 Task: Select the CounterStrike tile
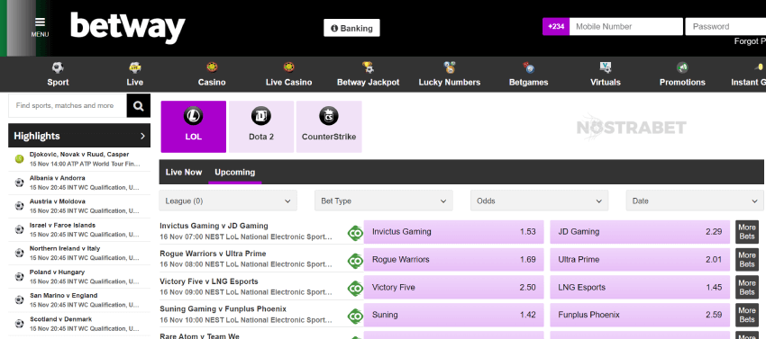[329, 127]
